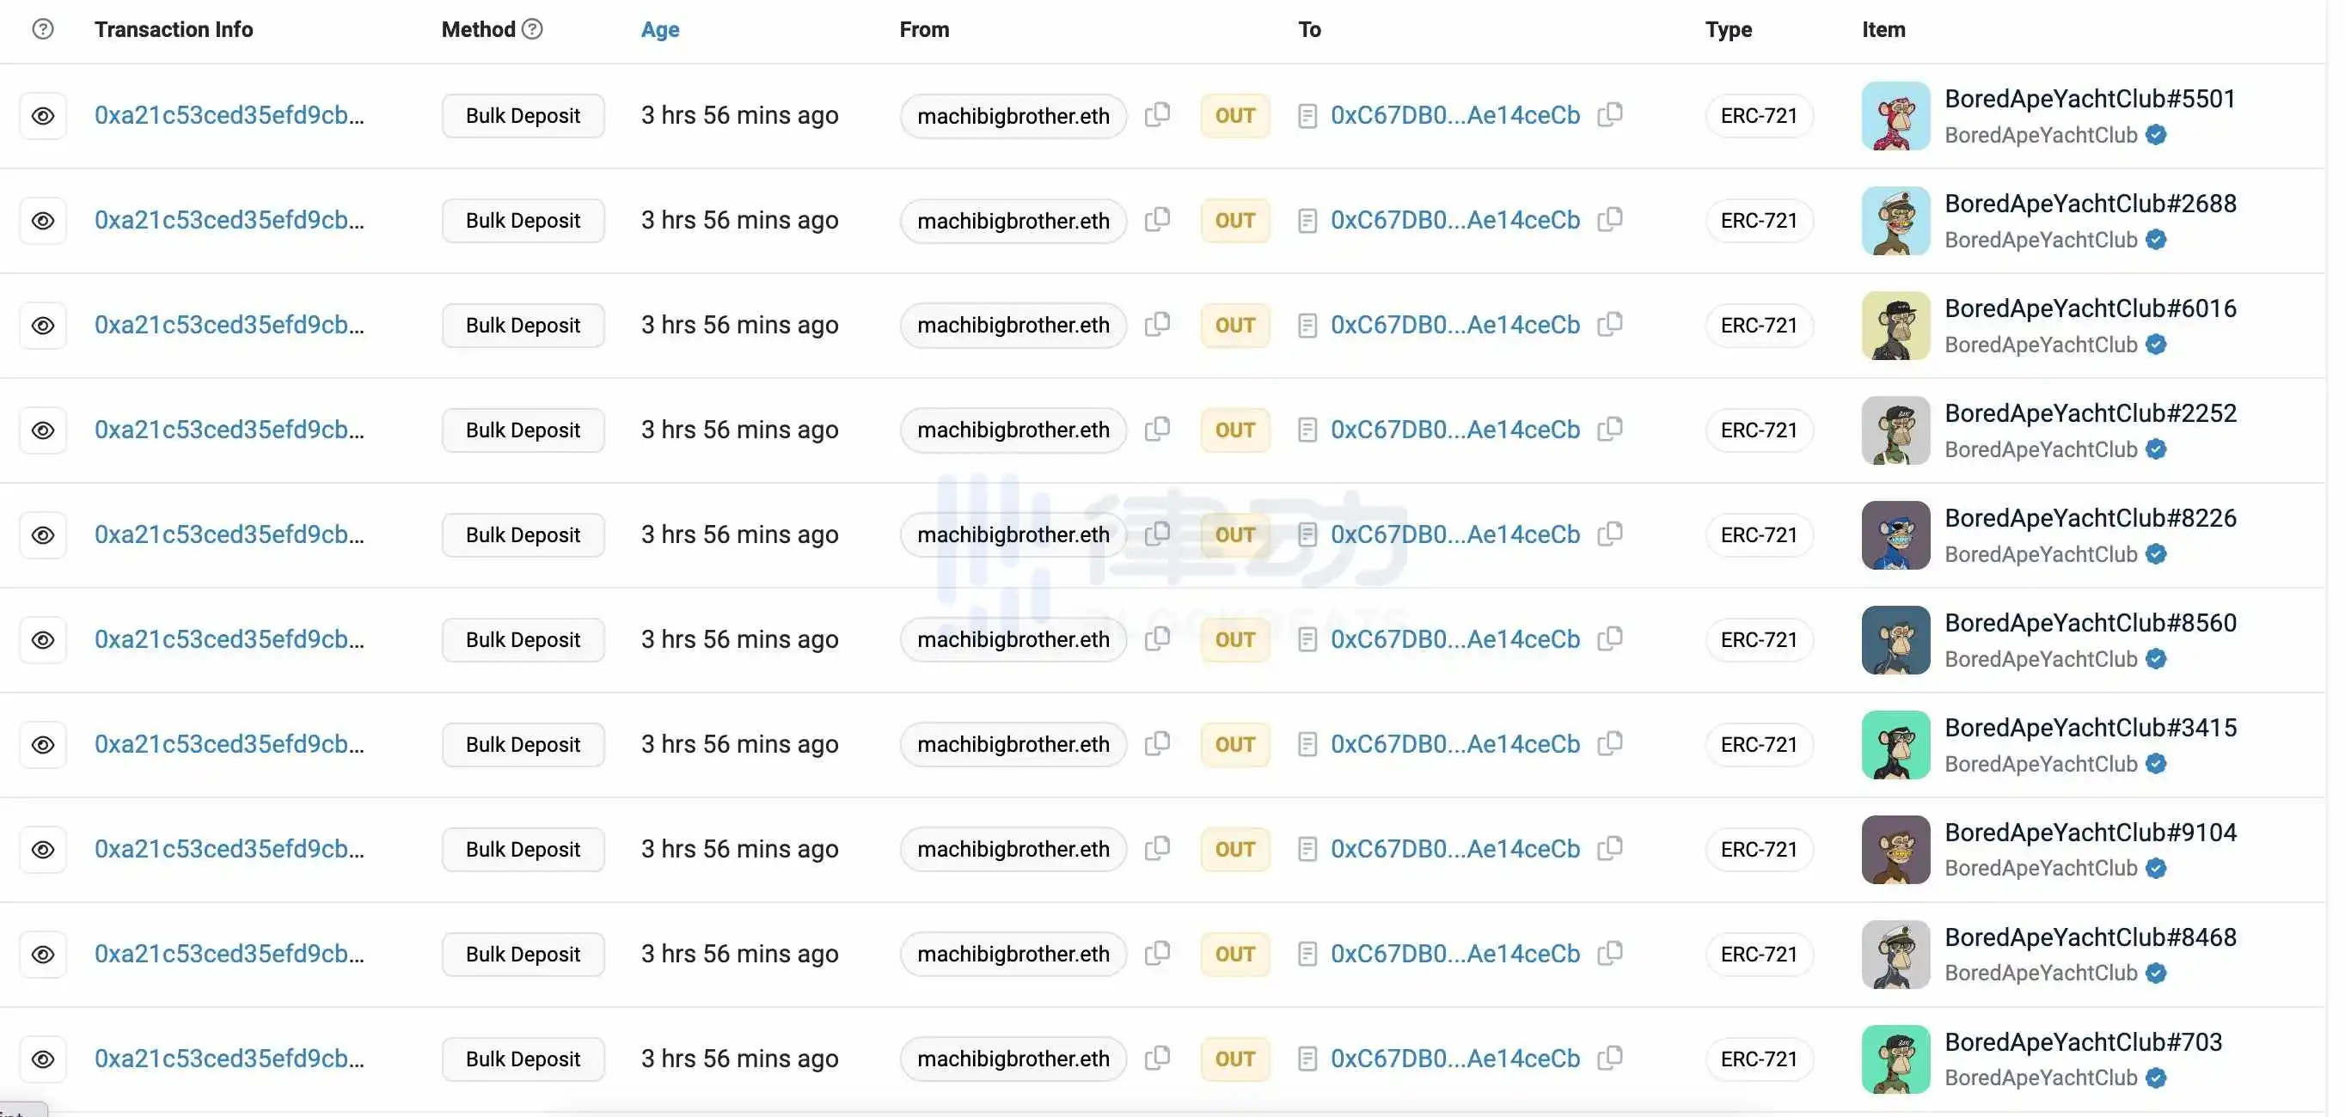
Task: Copy From address in the #3415 row
Action: pos(1157,743)
